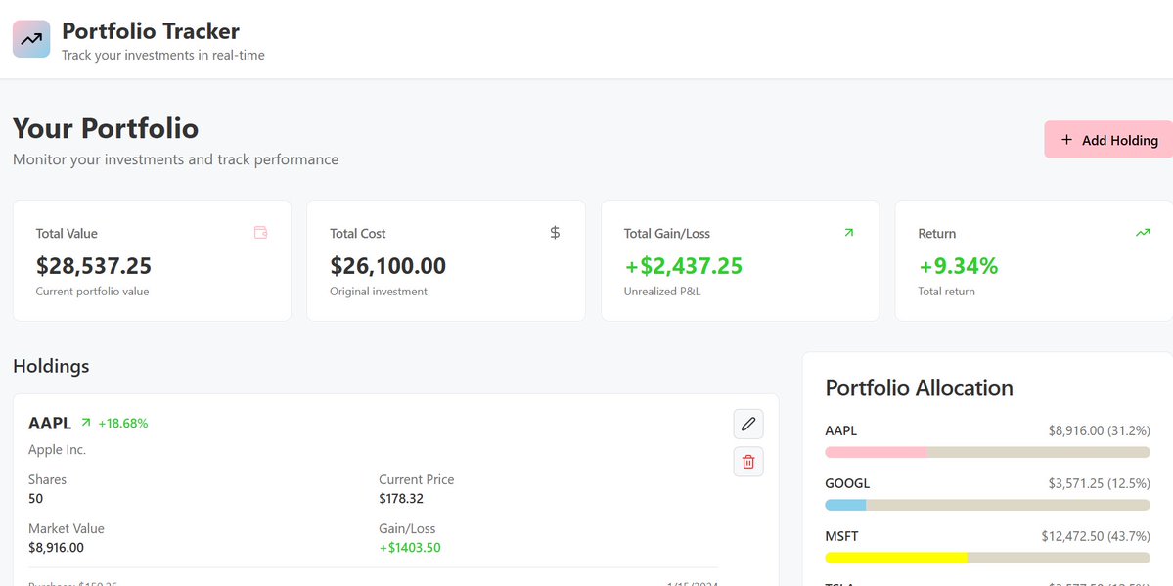Viewport: 1173px width, 586px height.
Task: Click the $26,100.00 total cost
Action: (x=387, y=266)
